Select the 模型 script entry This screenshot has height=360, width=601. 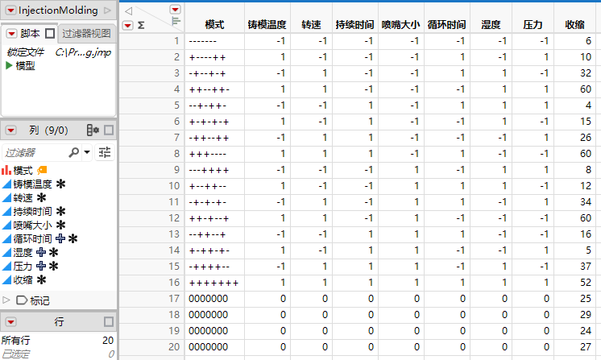25,65
